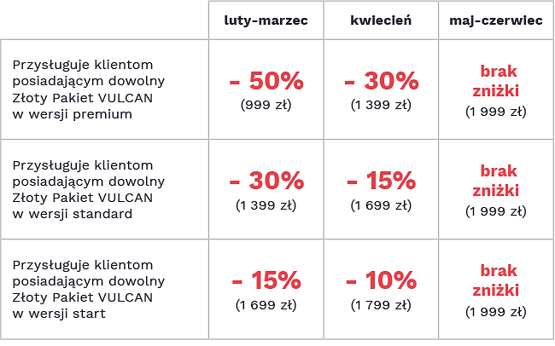Viewport: 555px width, 346px height.
Task: Click the "luty-marzec" column header
Action: (266, 20)
